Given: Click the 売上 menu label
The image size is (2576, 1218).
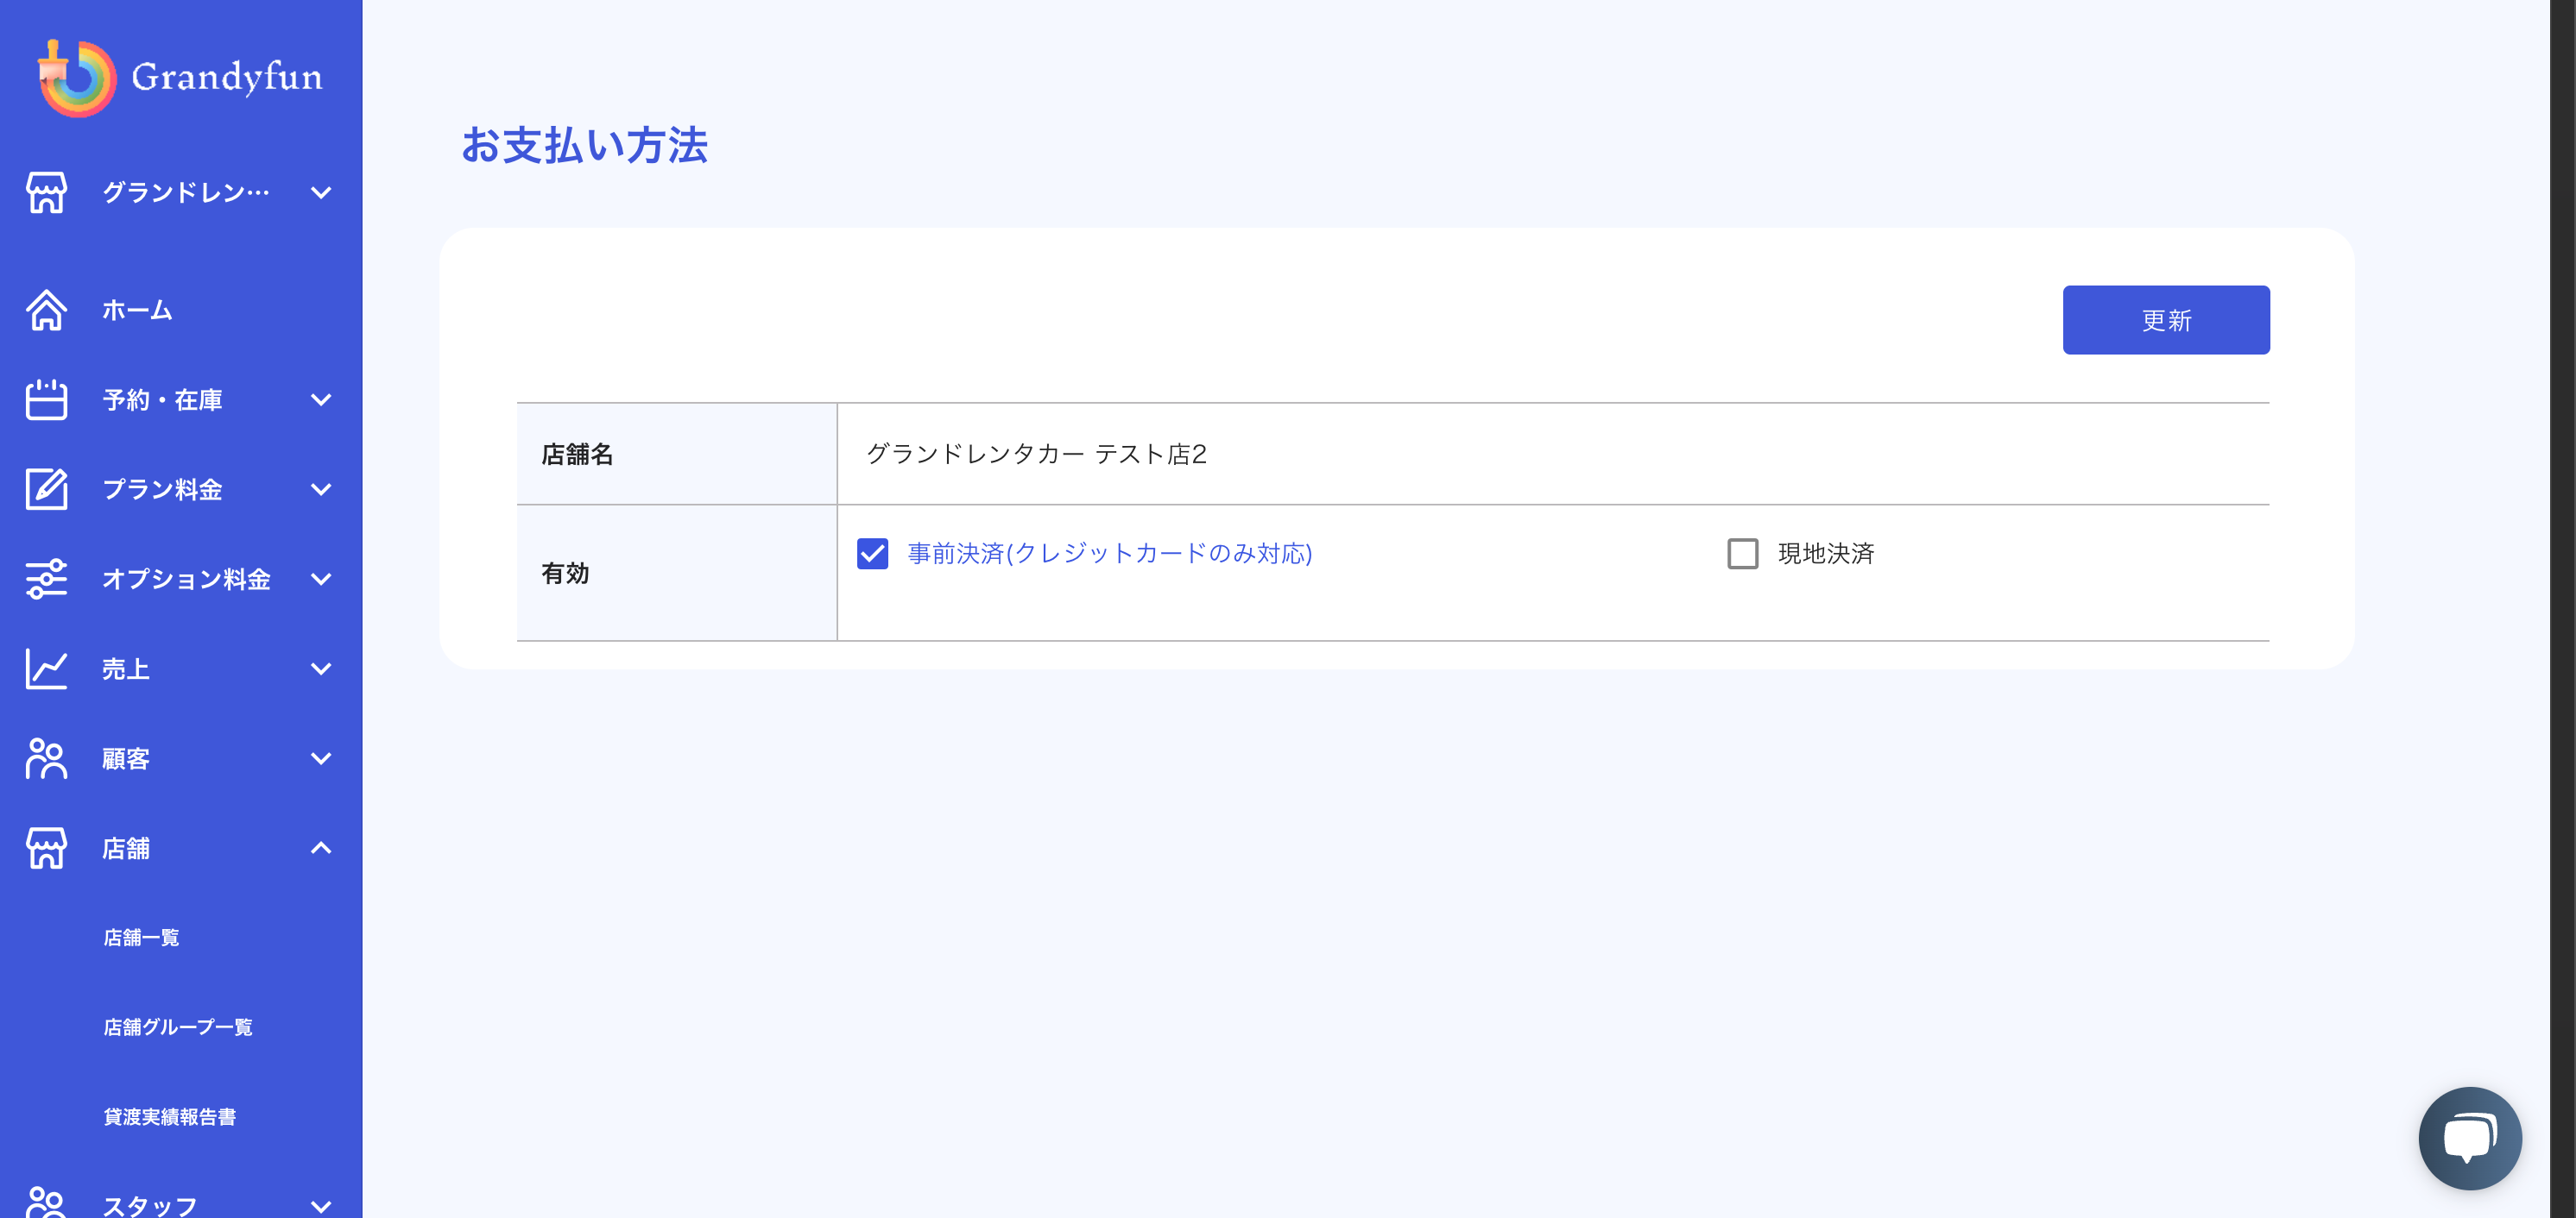Looking at the screenshot, I should coord(126,669).
